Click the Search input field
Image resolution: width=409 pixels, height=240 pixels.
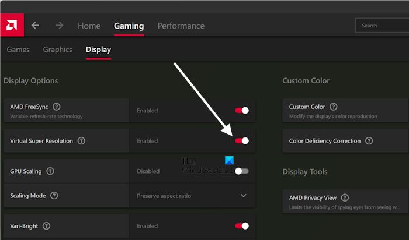pos(383,26)
